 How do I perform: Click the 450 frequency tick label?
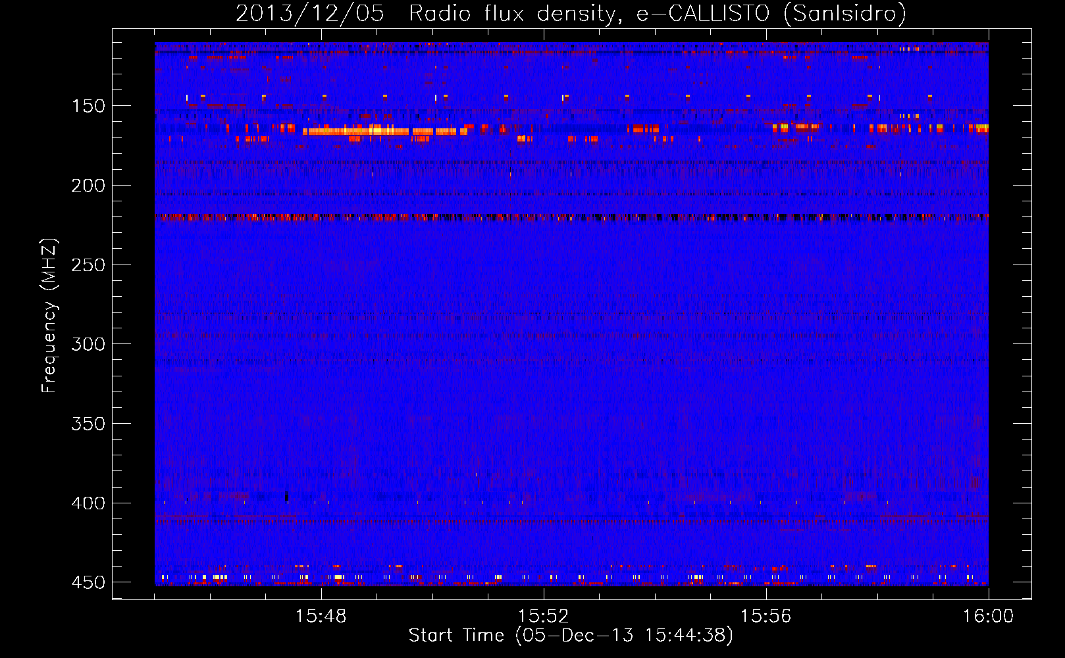point(88,582)
